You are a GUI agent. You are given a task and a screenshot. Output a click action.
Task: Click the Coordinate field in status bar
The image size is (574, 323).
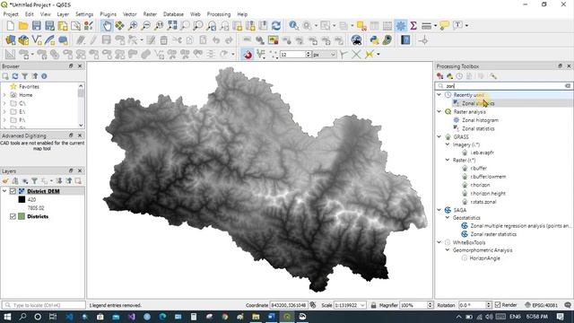click(289, 305)
